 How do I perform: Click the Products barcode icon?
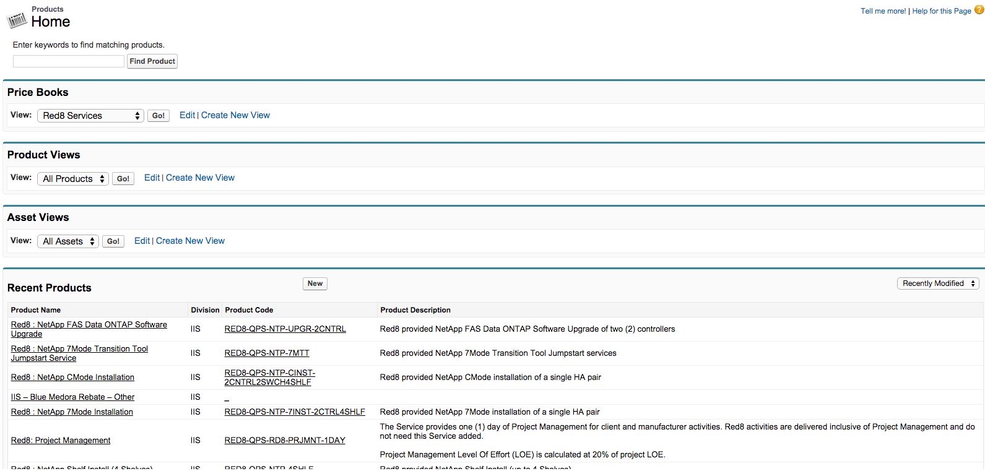[x=17, y=20]
